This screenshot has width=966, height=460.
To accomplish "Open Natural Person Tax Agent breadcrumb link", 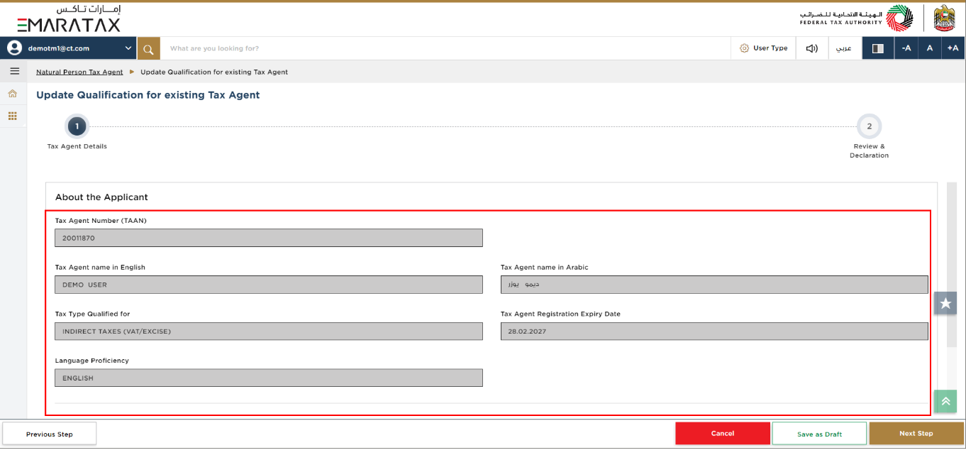I will (x=79, y=72).
